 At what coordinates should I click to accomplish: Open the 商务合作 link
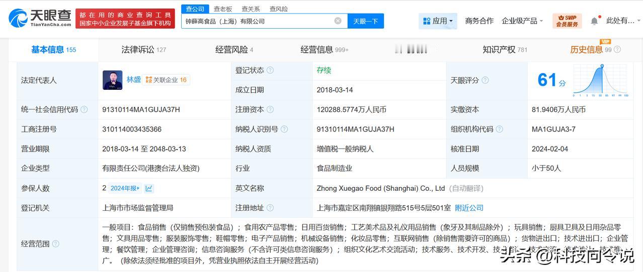pyautogui.click(x=479, y=21)
